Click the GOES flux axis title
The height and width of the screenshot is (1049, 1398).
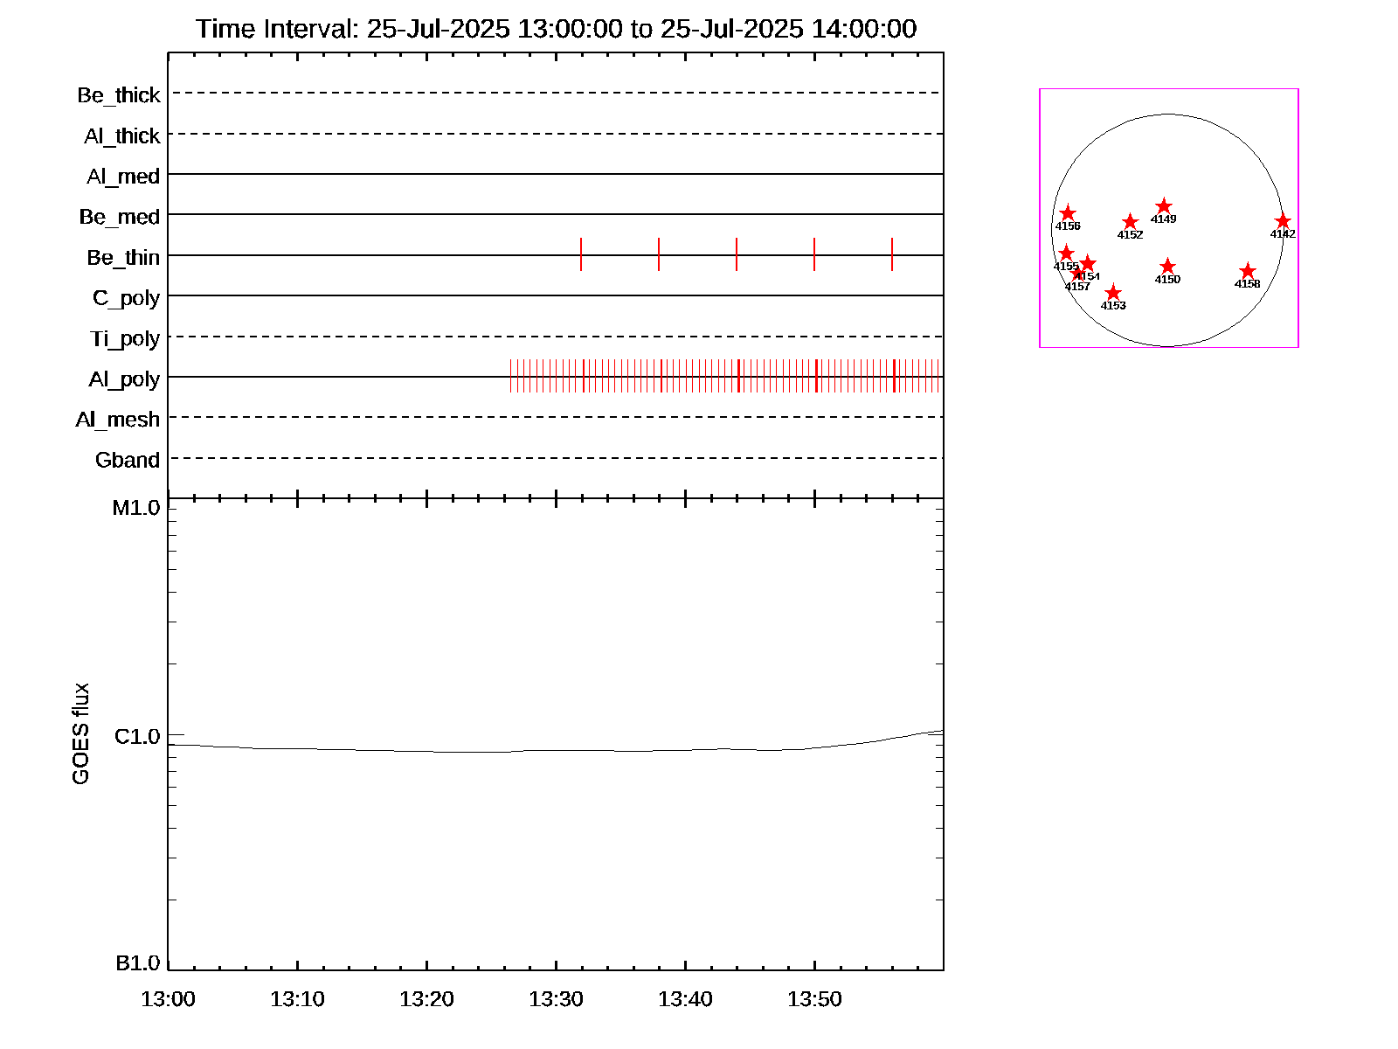point(80,734)
